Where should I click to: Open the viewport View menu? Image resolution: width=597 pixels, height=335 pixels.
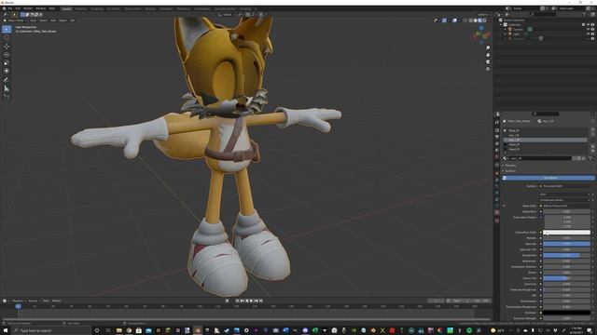pyautogui.click(x=34, y=20)
